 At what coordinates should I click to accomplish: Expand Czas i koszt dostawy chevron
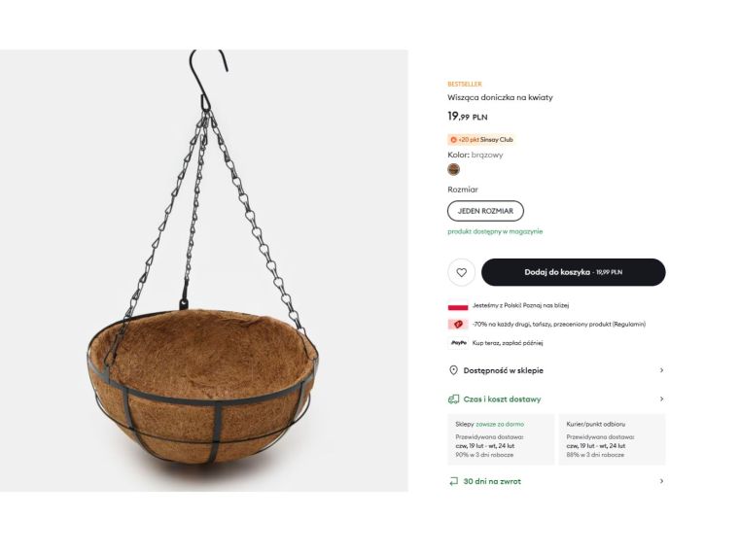click(x=661, y=399)
